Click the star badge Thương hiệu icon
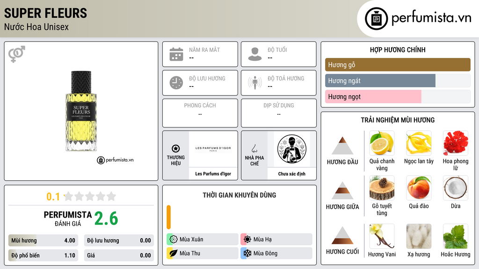 point(176,149)
